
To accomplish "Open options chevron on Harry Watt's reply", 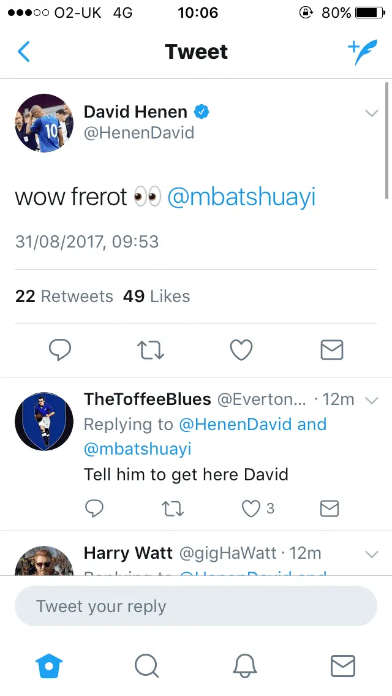I will [371, 554].
